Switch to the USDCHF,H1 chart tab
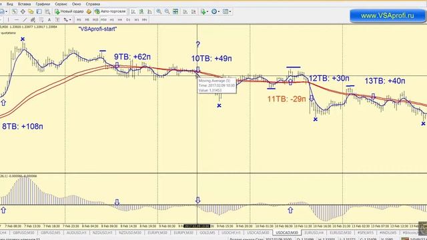Viewport: 427px width, 240px height. [x=231, y=233]
